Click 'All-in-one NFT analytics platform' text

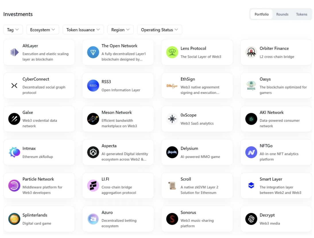tap(279, 157)
